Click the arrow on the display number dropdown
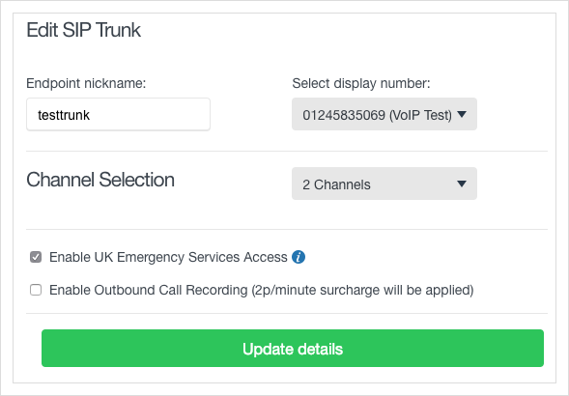This screenshot has height=396, width=569. [462, 114]
